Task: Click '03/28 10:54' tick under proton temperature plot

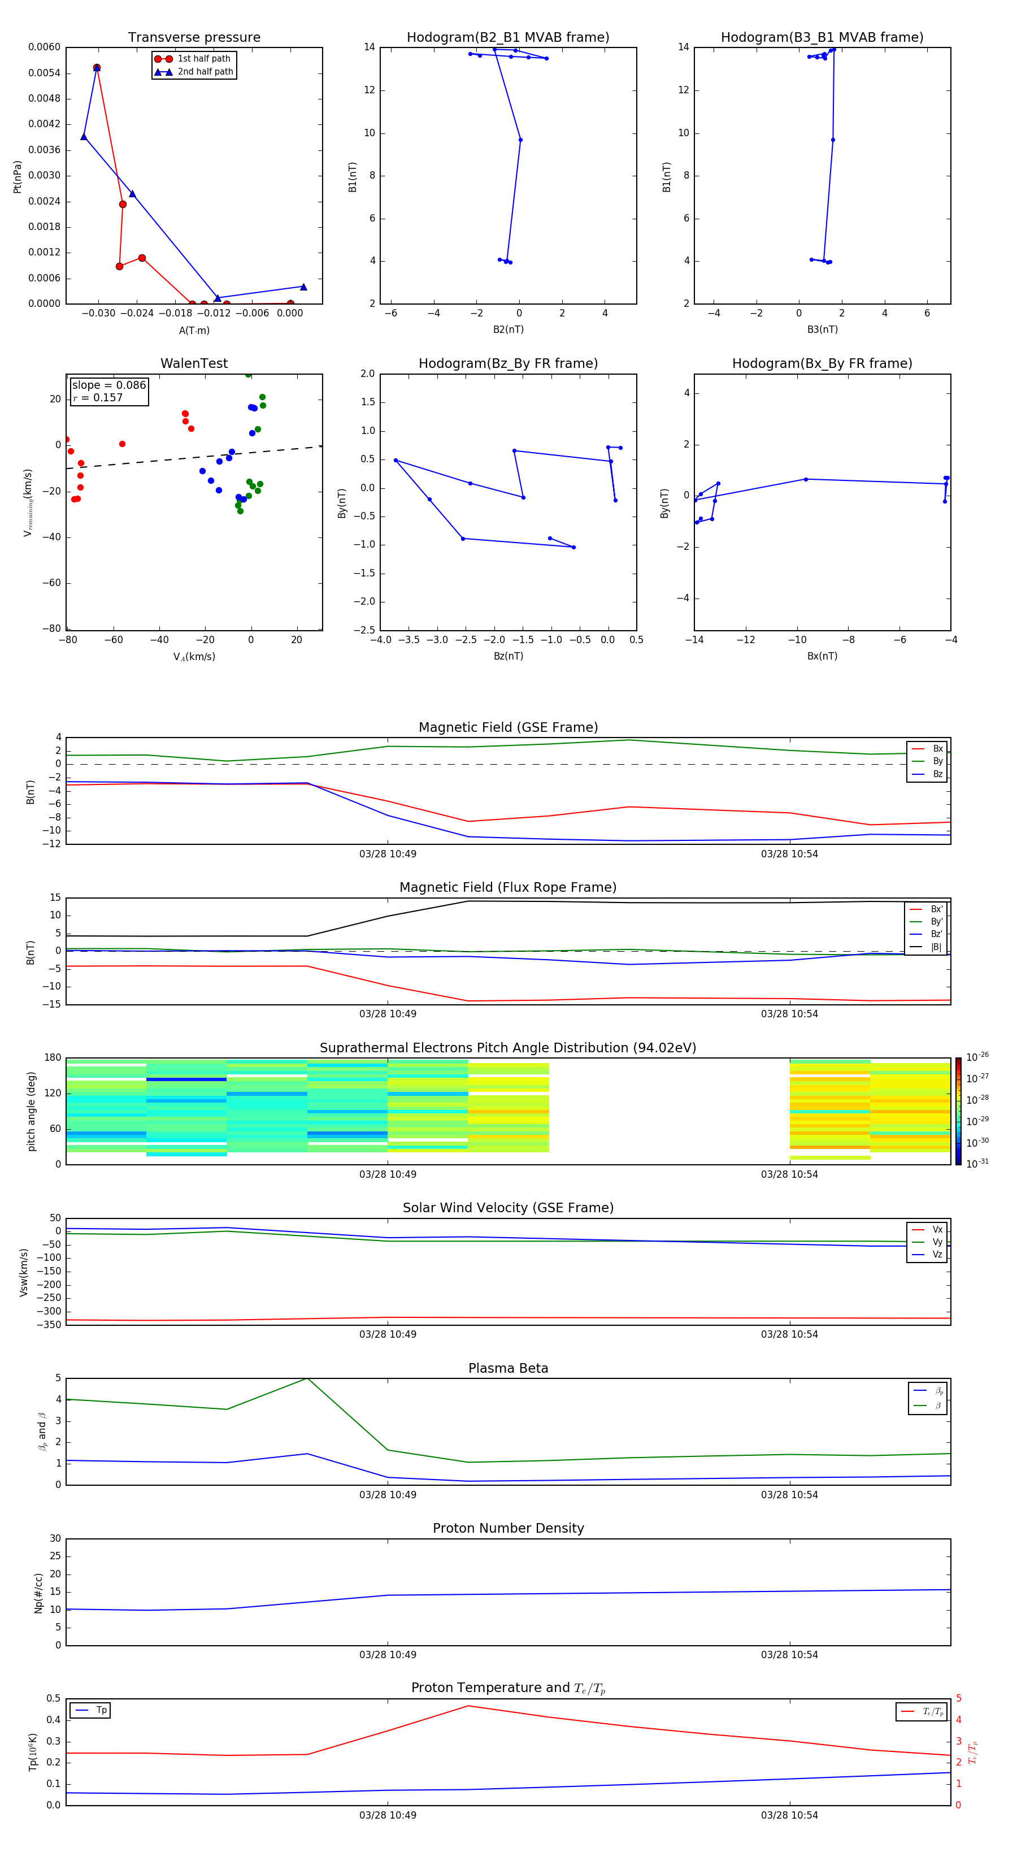Action: point(789,1815)
